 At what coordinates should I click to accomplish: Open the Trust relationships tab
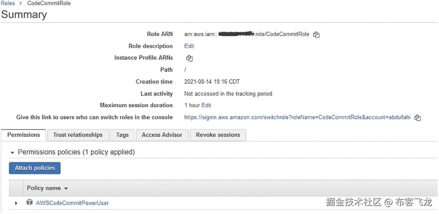78,135
